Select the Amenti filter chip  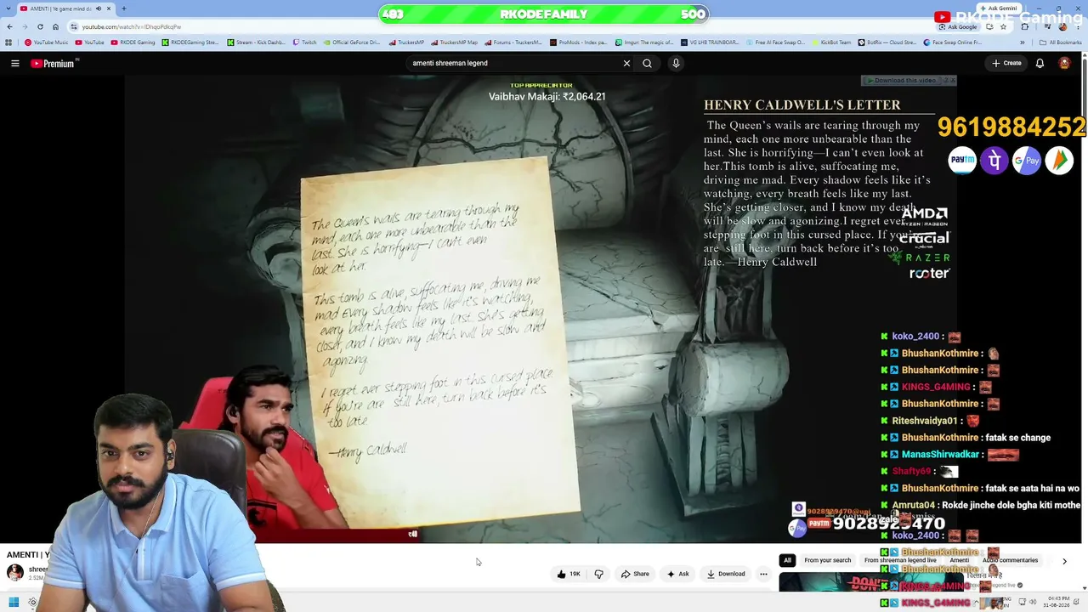(x=959, y=560)
